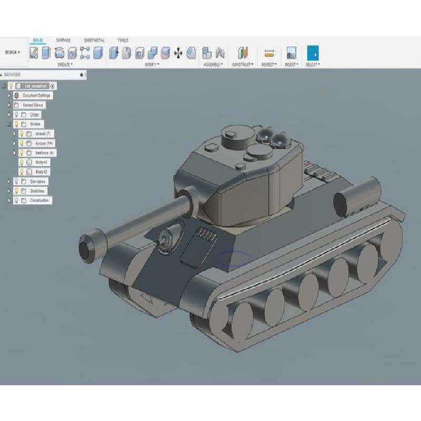Open the Sheet Metal tab
Screen dimensions: 421x421
click(x=94, y=40)
